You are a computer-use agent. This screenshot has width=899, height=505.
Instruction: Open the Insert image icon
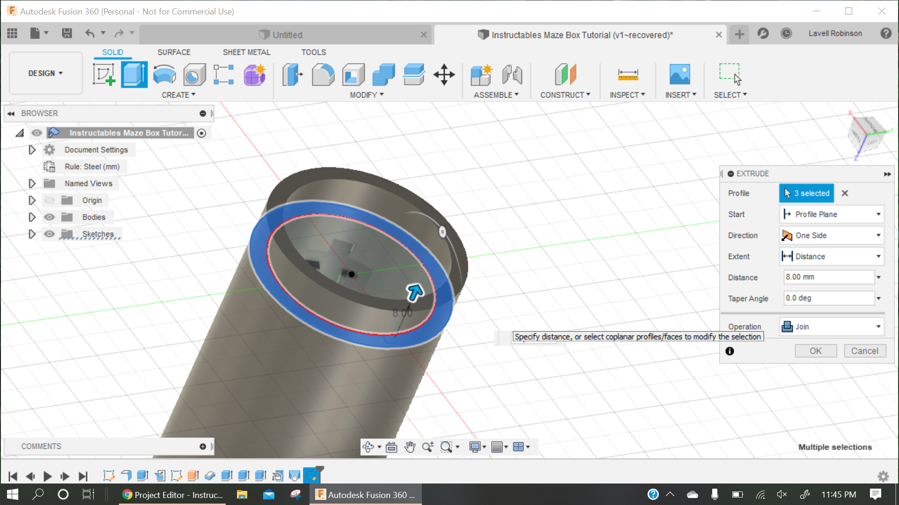point(680,74)
